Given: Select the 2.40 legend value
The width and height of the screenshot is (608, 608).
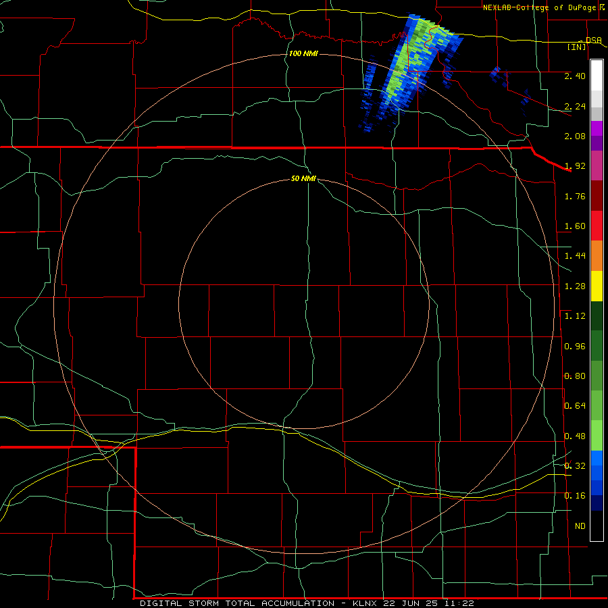Looking at the screenshot, I should point(575,76).
